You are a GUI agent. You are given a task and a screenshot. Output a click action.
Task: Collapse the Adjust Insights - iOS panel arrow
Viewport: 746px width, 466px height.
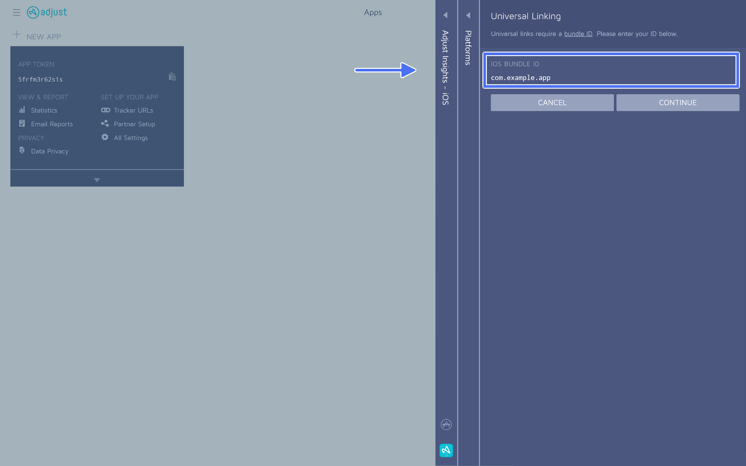pos(445,15)
